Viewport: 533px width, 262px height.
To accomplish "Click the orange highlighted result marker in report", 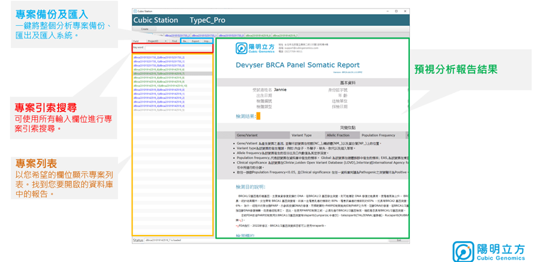I will (x=258, y=116).
